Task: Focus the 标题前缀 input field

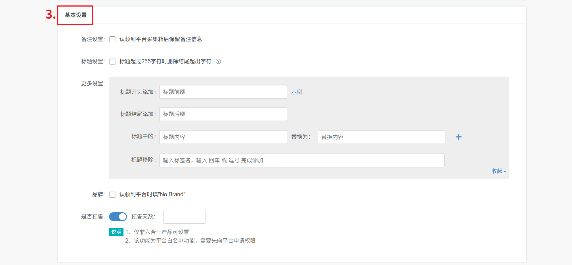Action: 223,92
